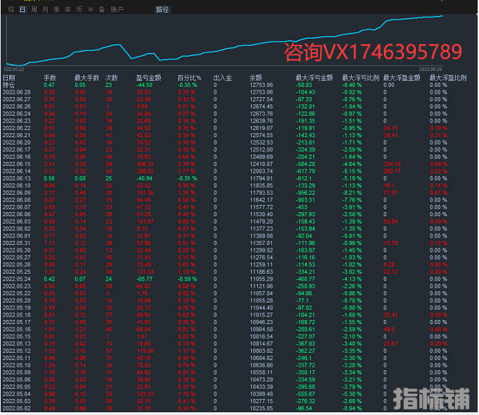479x415 pixels.
Task: Switch to the 年 yearly tab
Action: tap(68, 10)
